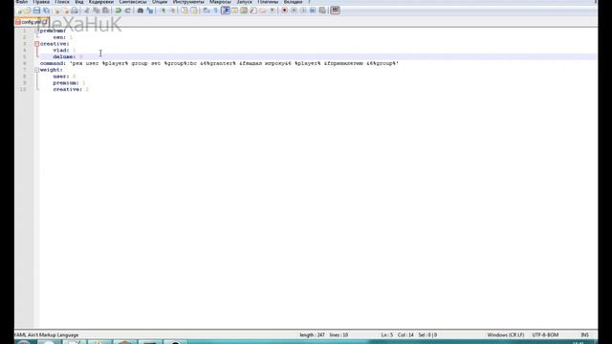Toggle INS insert mode in status bar
The height and width of the screenshot is (344, 612).
point(584,335)
